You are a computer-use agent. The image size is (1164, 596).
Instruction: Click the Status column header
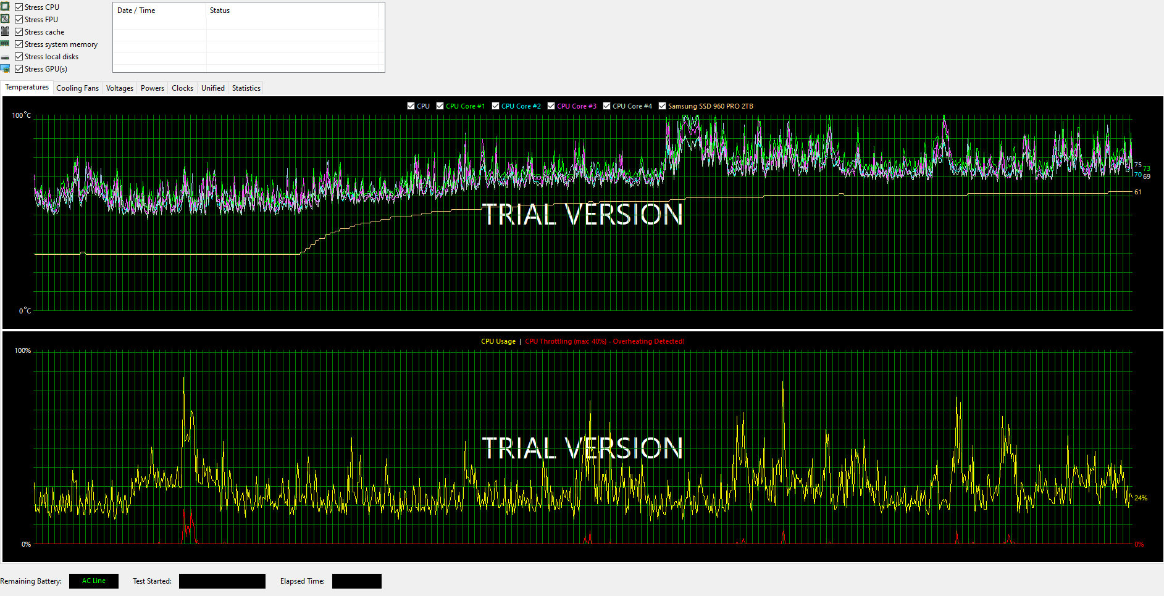pos(292,10)
